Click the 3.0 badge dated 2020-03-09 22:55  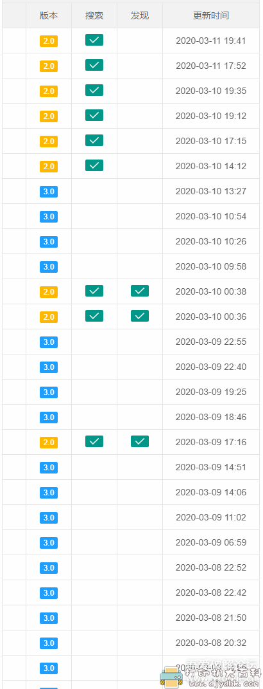(x=49, y=342)
